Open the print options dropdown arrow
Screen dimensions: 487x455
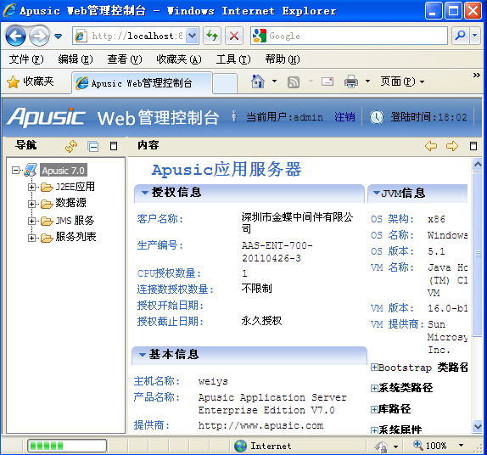tap(367, 81)
